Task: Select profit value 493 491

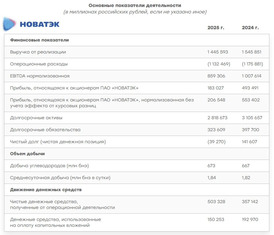Action: pos(250,88)
